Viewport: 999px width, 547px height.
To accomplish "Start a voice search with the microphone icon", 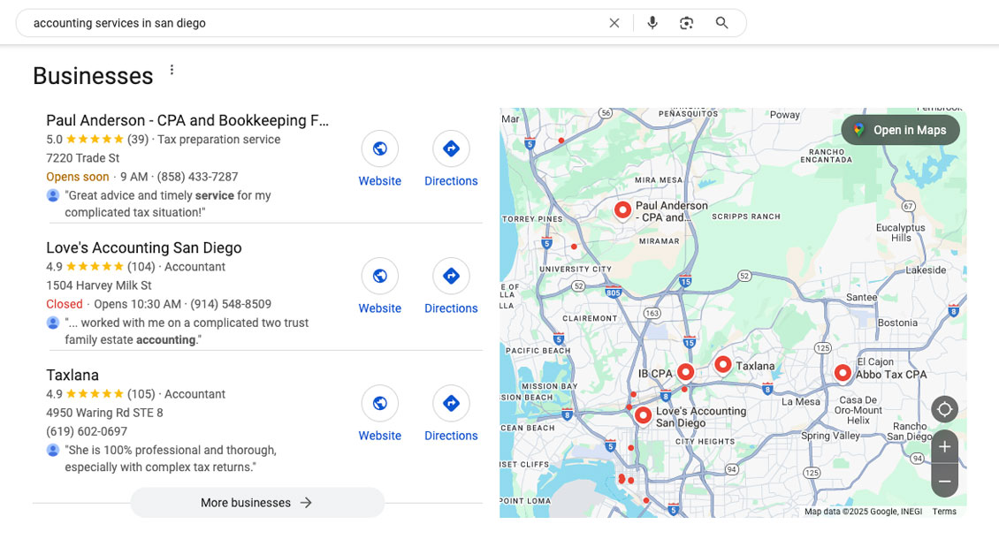I will tap(652, 23).
